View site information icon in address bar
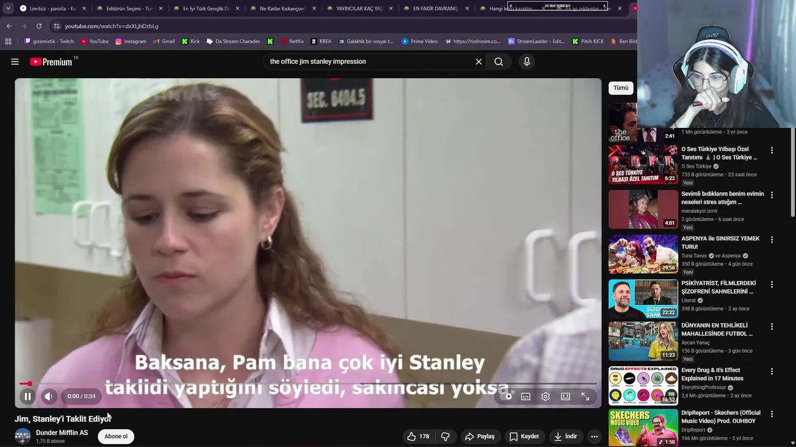796x447 pixels. pos(57,26)
